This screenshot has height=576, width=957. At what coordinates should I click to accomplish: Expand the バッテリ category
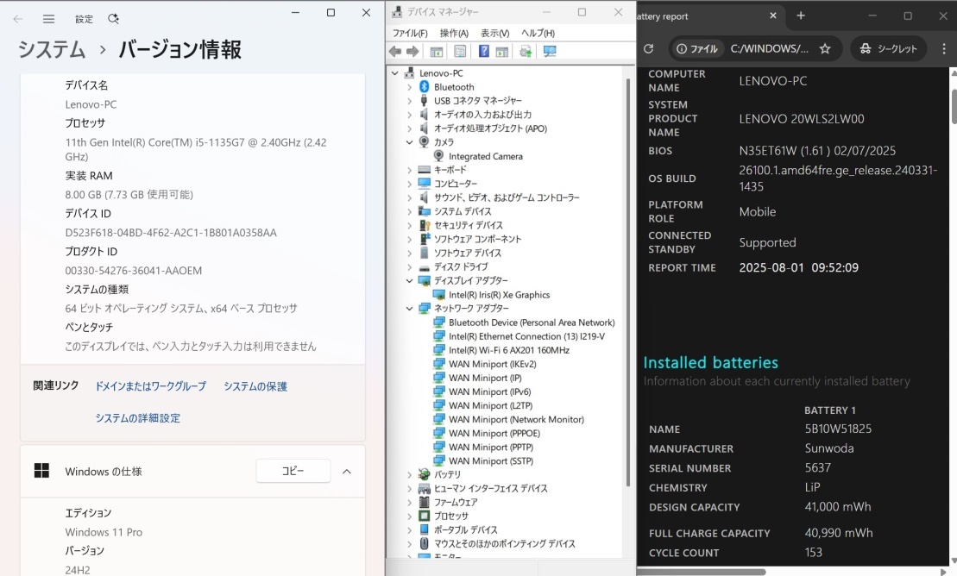410,475
